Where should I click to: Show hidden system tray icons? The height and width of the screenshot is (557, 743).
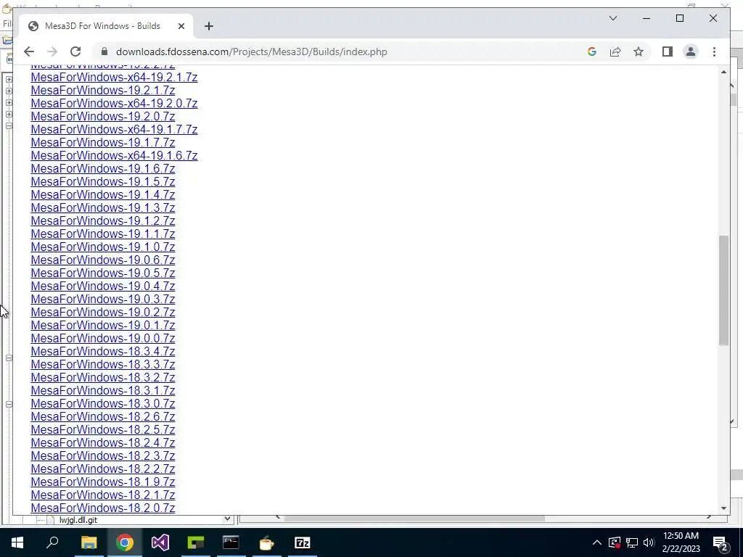(x=597, y=542)
